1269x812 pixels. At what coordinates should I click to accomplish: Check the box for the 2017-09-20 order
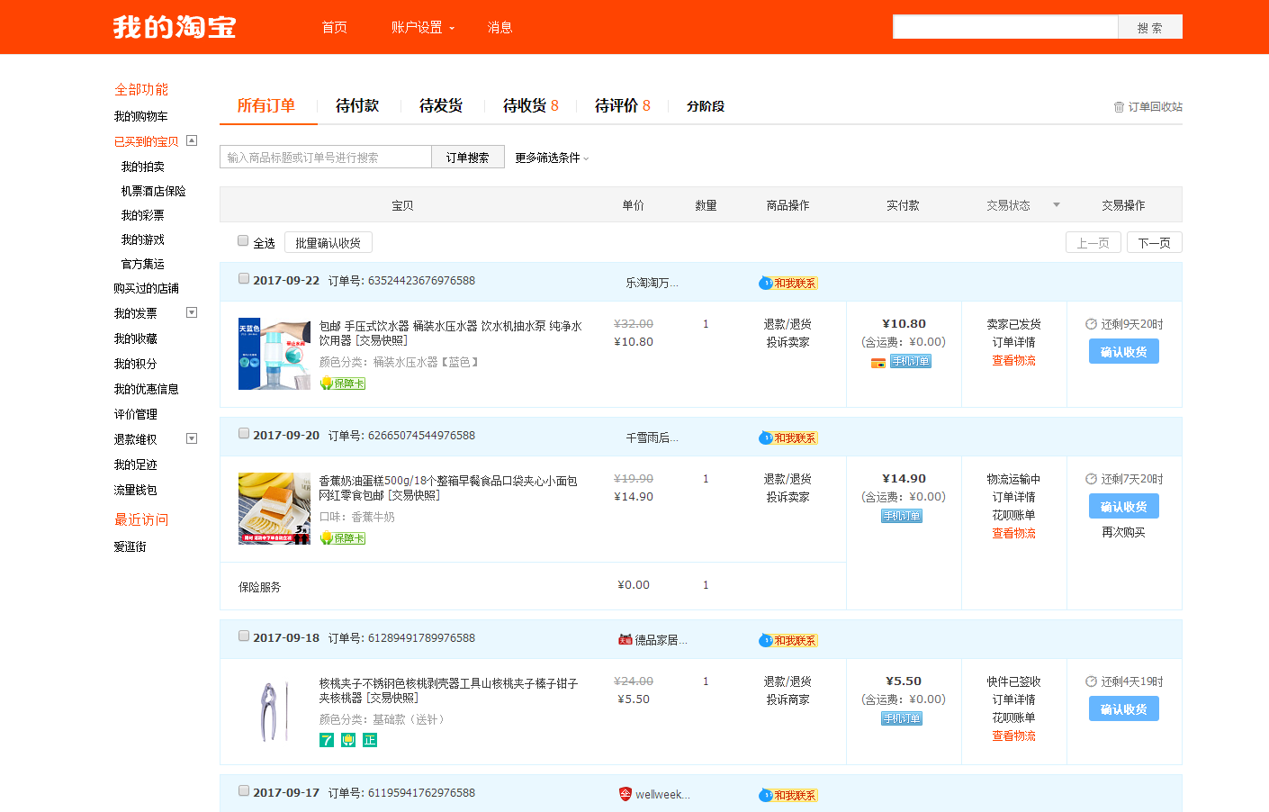(x=244, y=433)
